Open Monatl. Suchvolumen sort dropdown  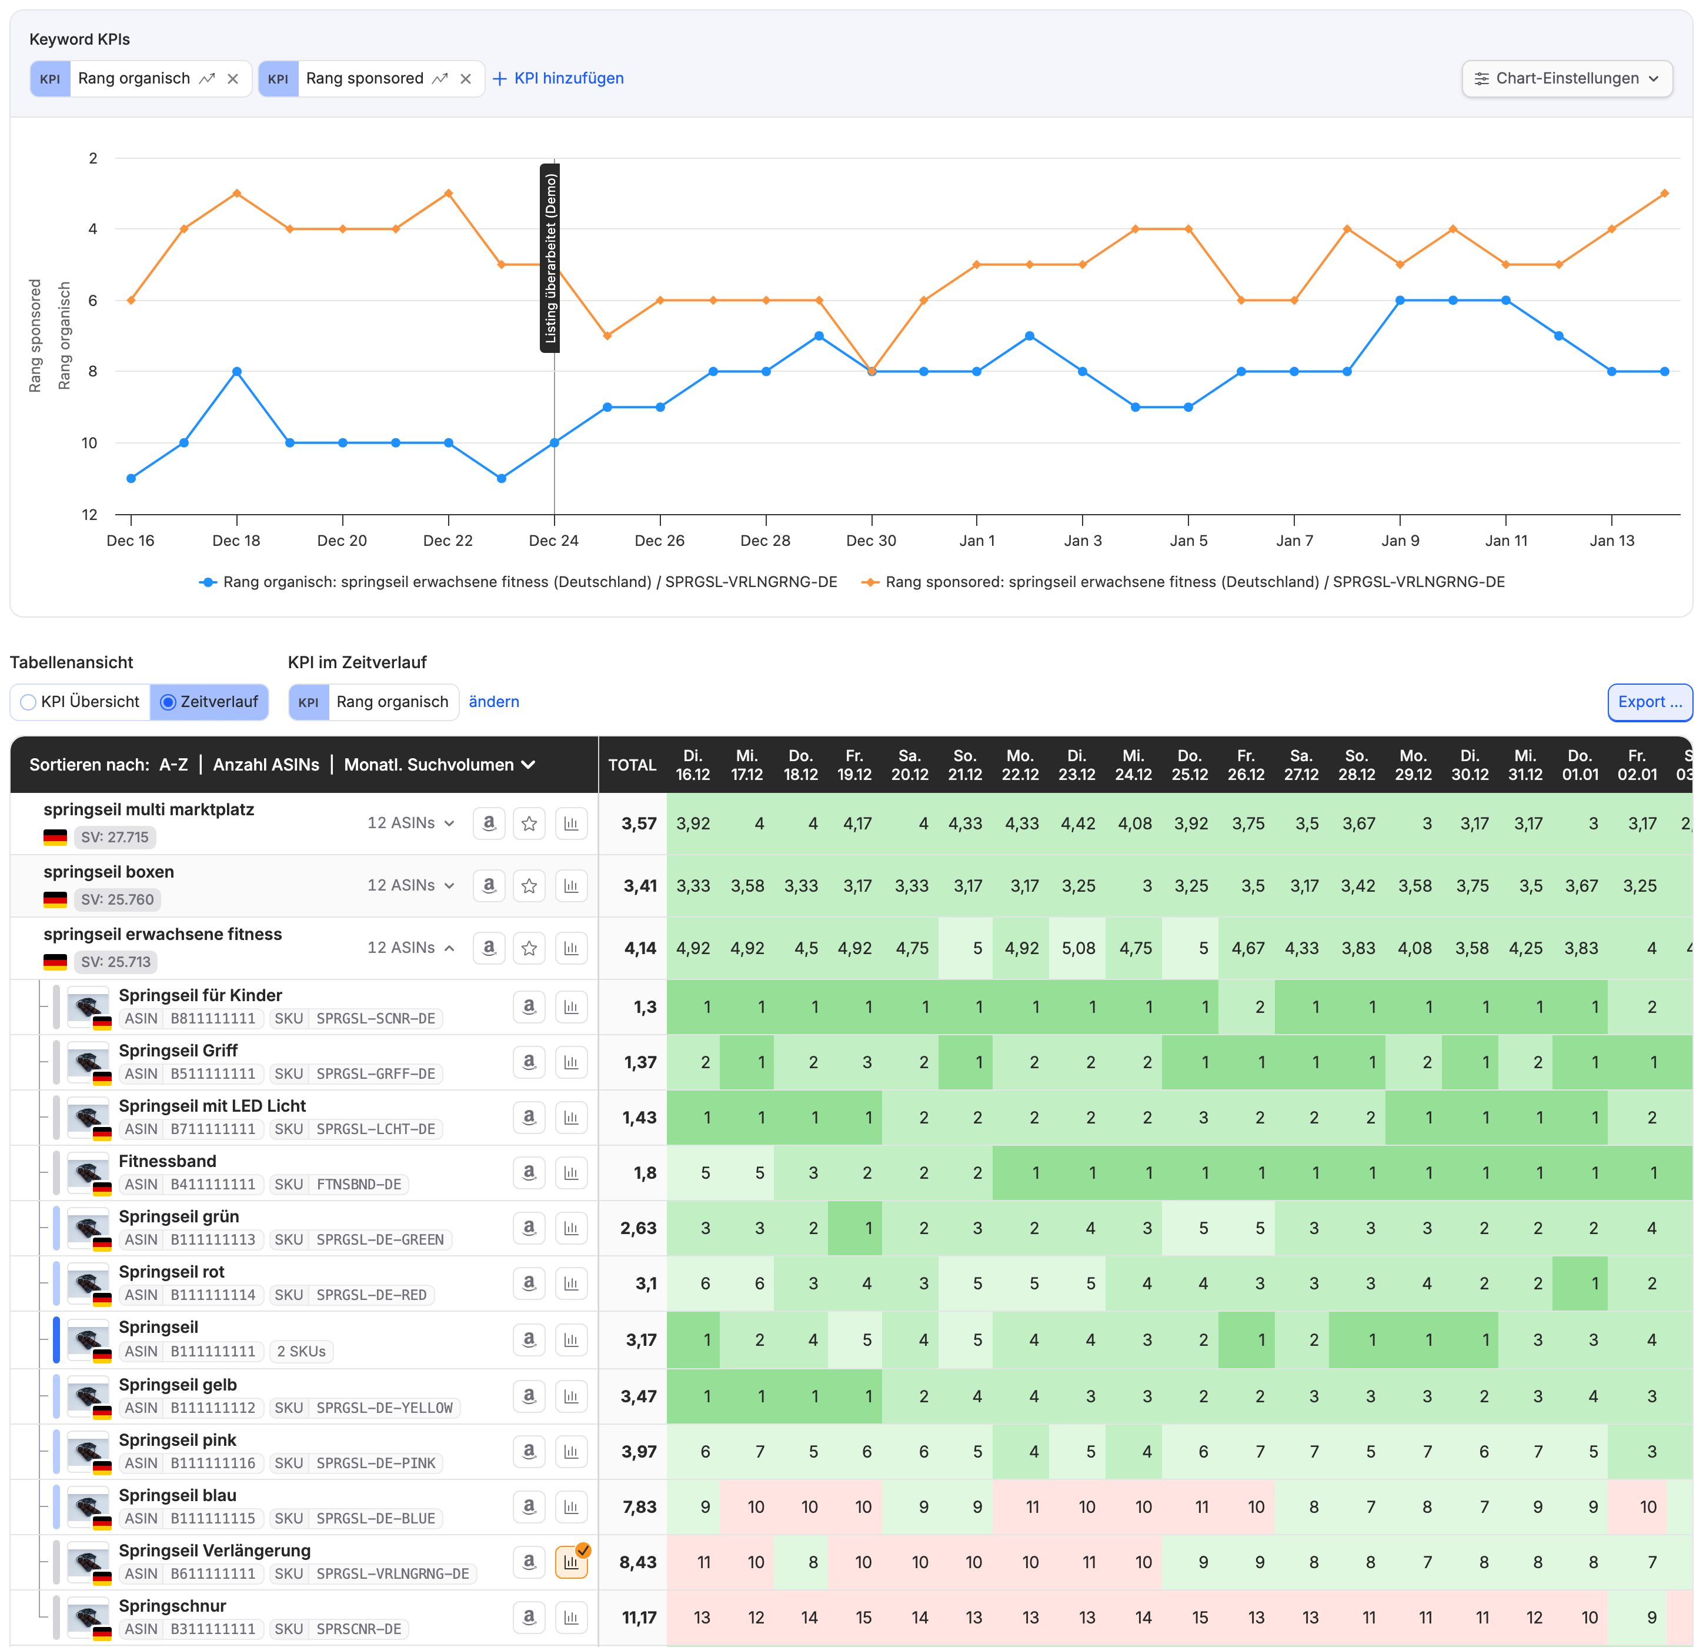440,765
